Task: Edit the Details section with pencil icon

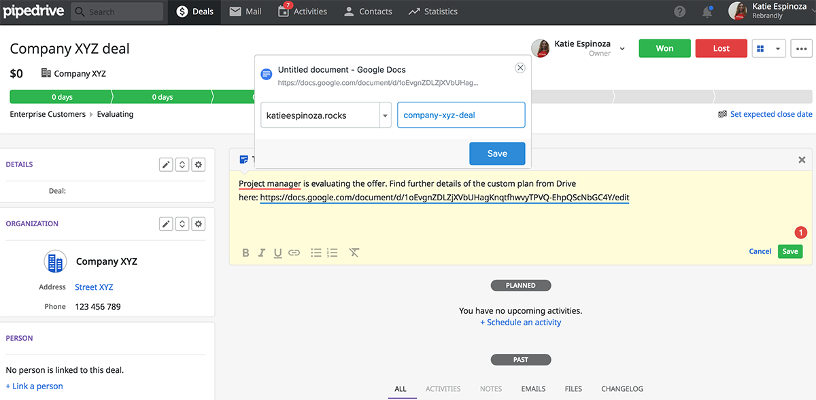Action: pos(165,164)
